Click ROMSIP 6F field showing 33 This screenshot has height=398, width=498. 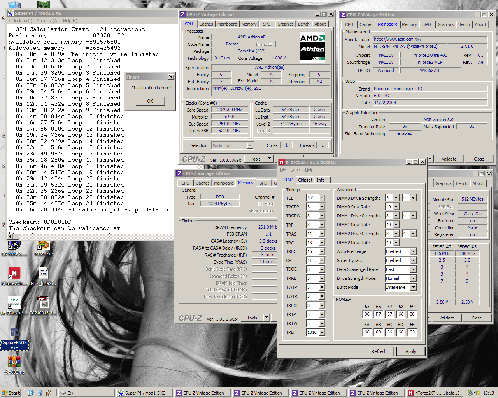pos(412,332)
